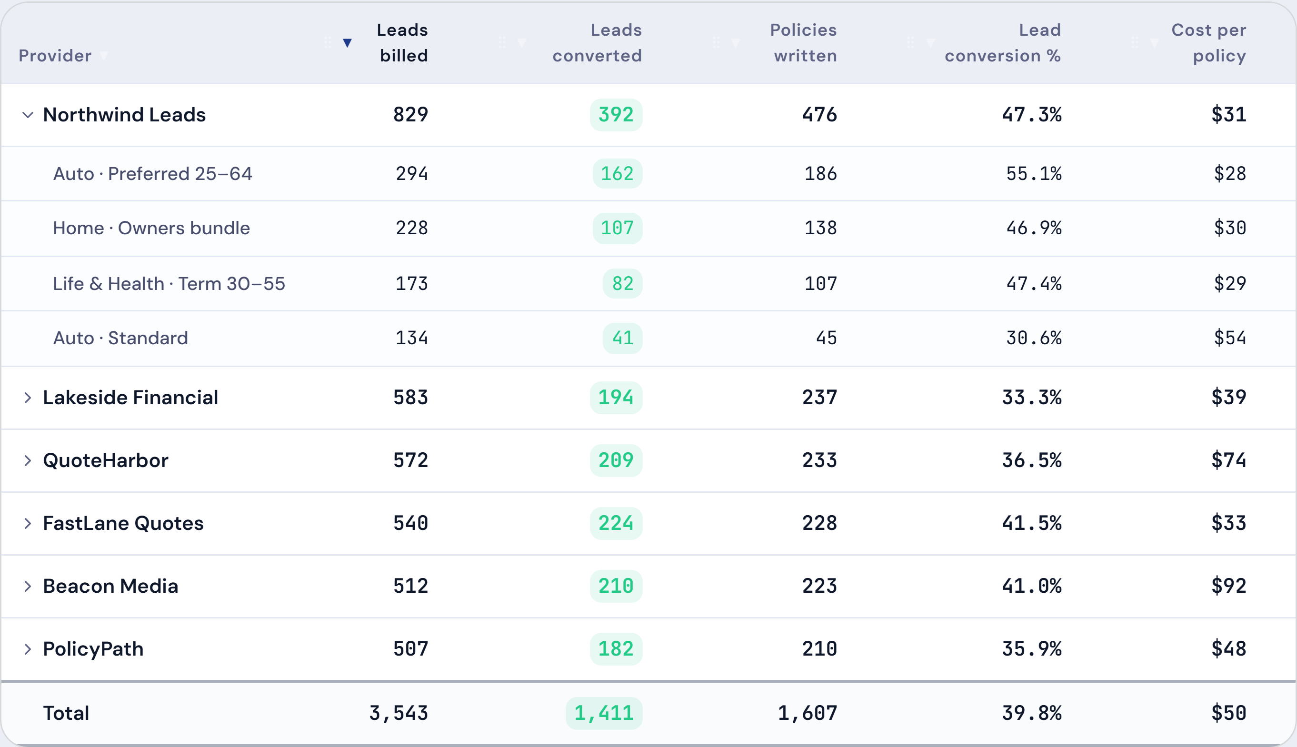Collapse the Northwind Leads row
The image size is (1297, 747).
point(28,115)
